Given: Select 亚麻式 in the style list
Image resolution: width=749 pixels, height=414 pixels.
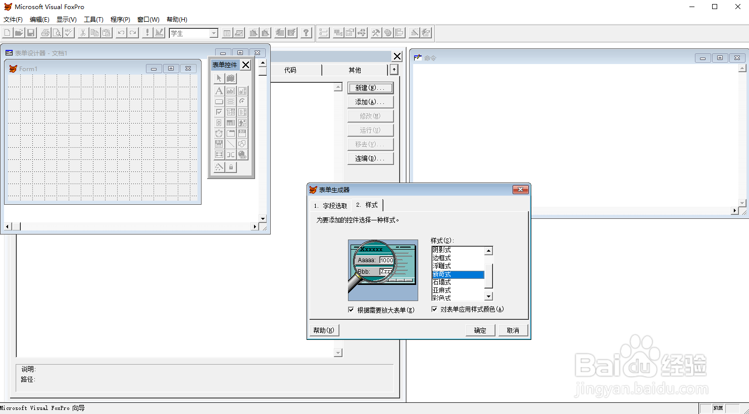Looking at the screenshot, I should 458,290.
